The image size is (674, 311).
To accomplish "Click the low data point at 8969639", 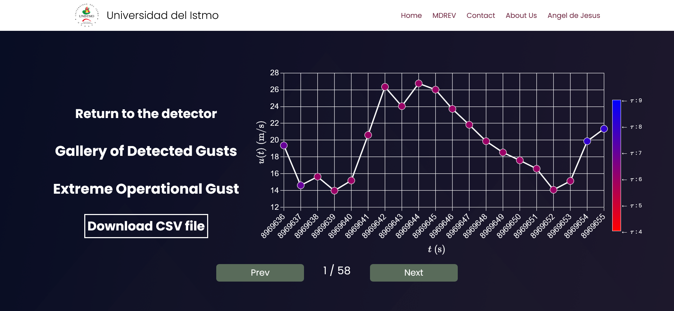I will 335,191.
